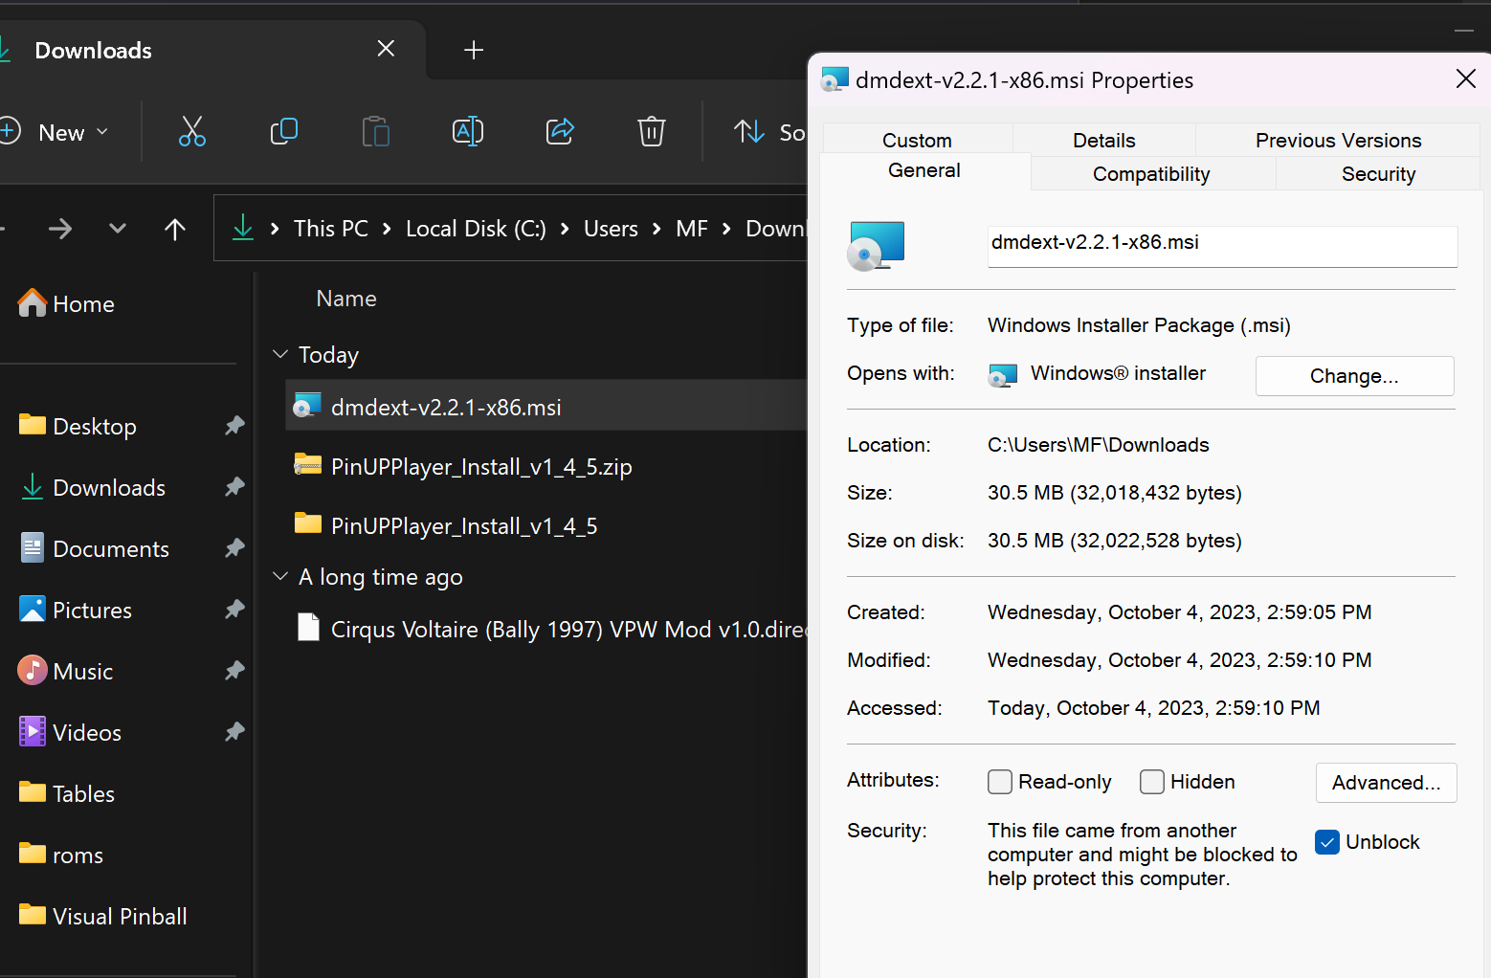Open Advanced attributes settings
Viewport: 1491px width, 978px height.
(1386, 782)
